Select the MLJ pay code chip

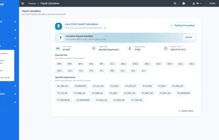click(x=70, y=71)
